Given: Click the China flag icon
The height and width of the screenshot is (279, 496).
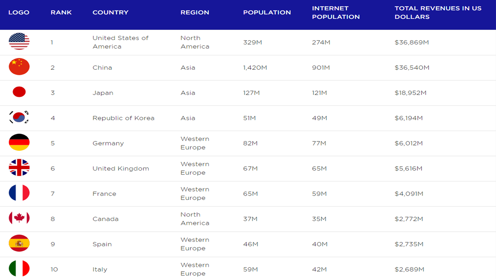Looking at the screenshot, I should click(x=19, y=67).
